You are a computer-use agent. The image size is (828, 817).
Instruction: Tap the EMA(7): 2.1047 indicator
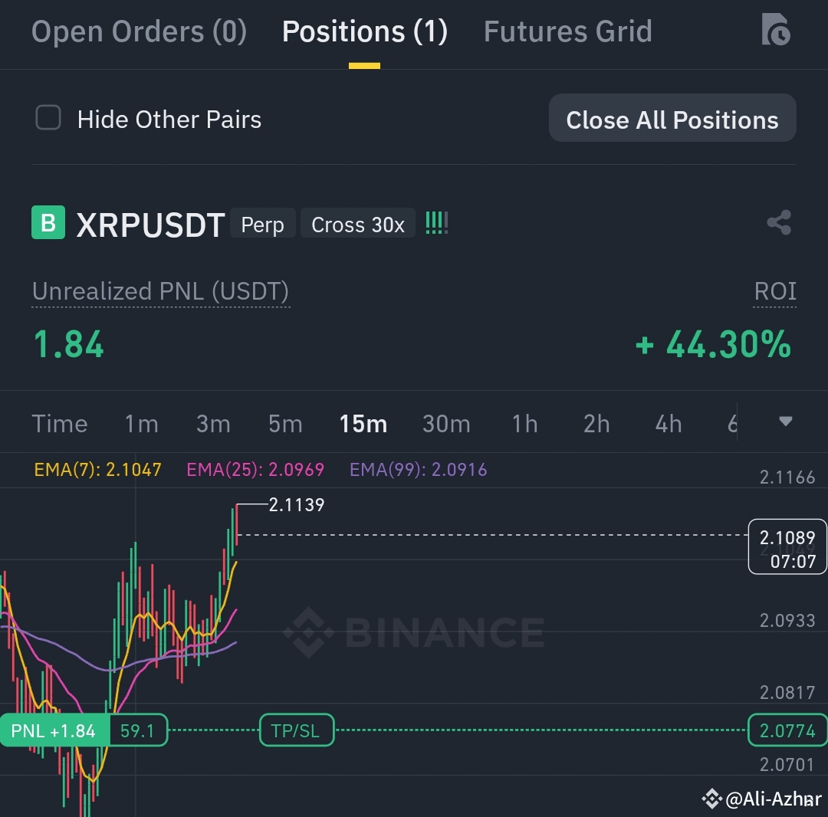[97, 469]
